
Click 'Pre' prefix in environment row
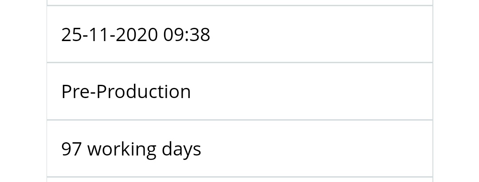[x=75, y=91]
